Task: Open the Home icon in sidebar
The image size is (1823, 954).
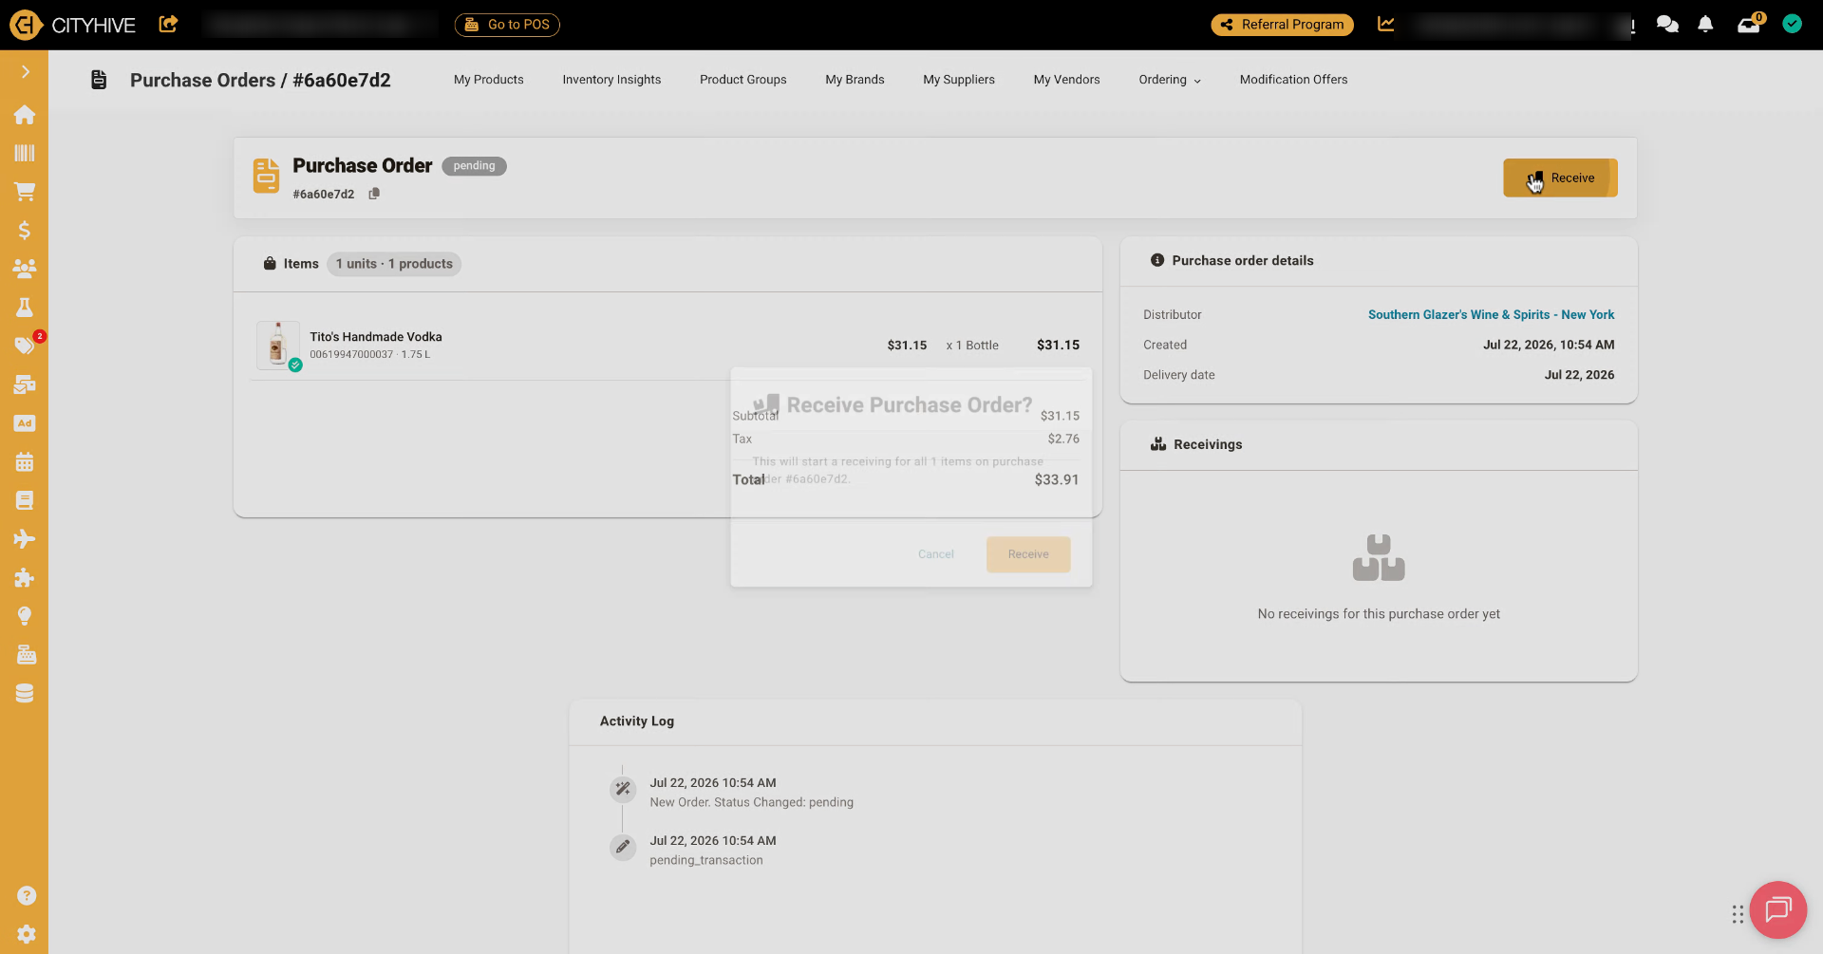Action: 25,115
